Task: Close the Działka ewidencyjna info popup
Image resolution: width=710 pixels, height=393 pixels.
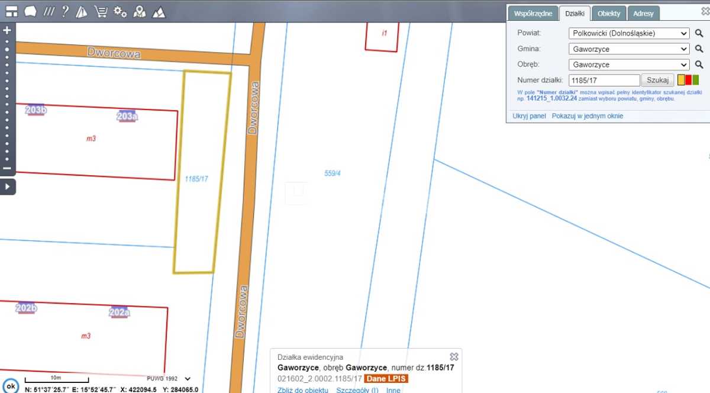Action: (454, 356)
